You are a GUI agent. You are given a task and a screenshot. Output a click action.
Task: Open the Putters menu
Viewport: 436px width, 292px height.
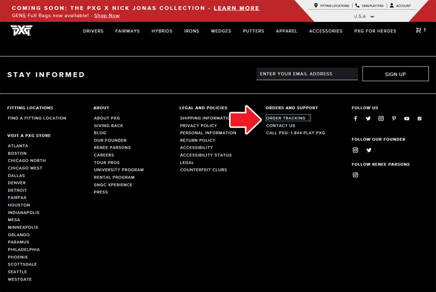(x=253, y=31)
